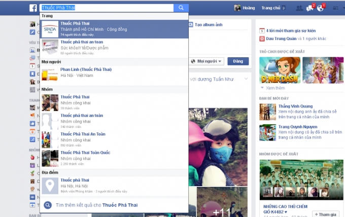Open the Mọi người audience dropdown
The height and width of the screenshot is (217, 345).
(208, 61)
